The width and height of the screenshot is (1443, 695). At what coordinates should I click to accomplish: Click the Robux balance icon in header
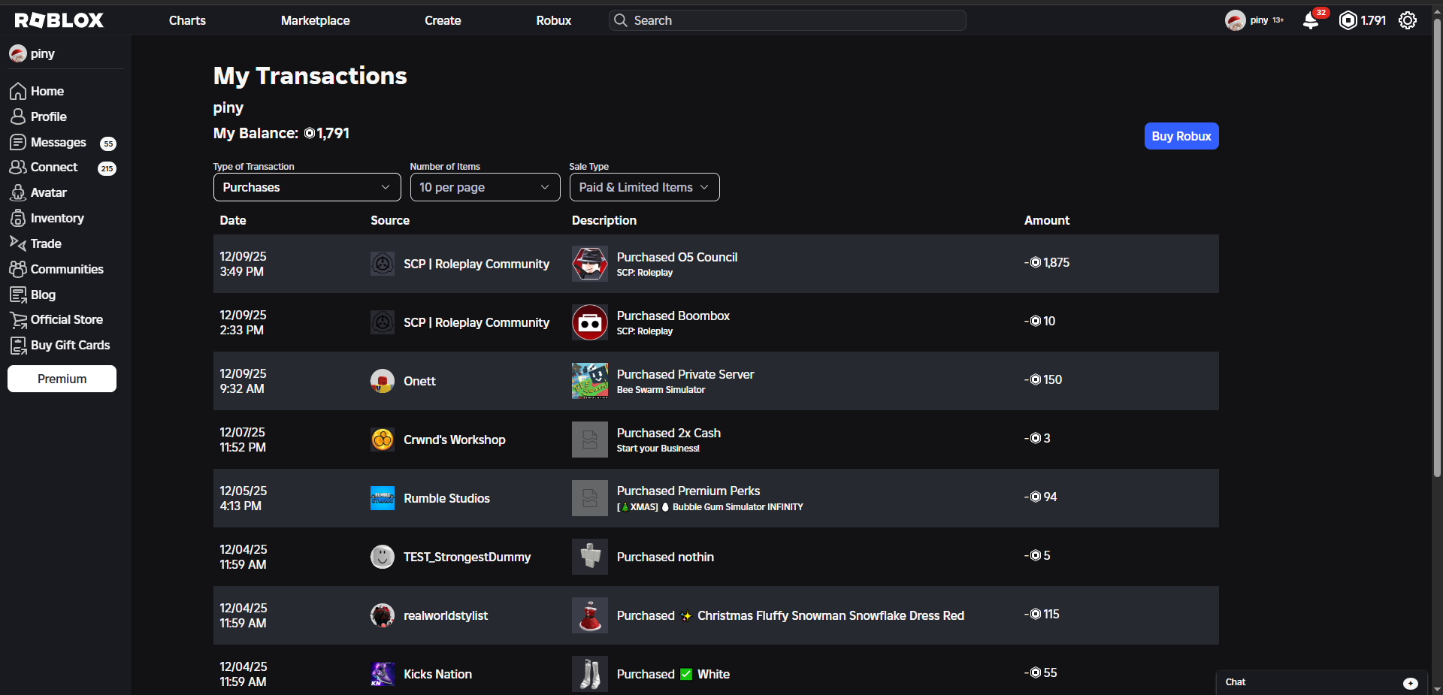click(x=1348, y=20)
